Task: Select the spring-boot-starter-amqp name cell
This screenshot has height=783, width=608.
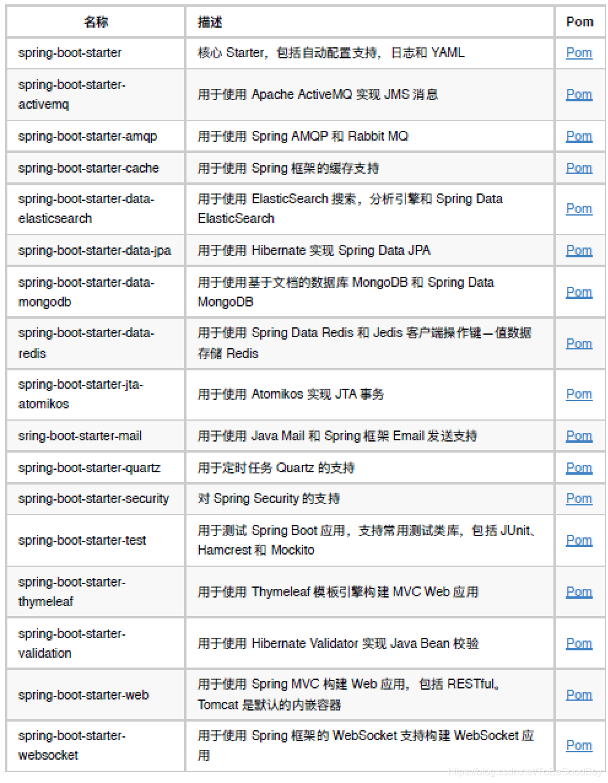Action: click(x=96, y=136)
